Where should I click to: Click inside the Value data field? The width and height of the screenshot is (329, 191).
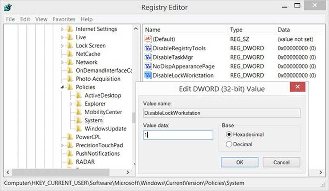tap(178, 135)
